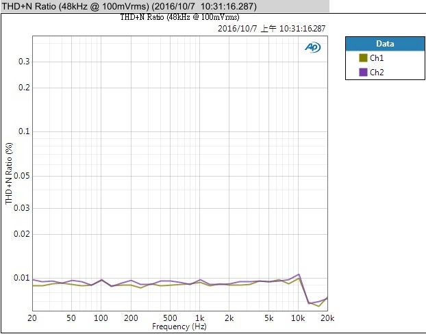The width and height of the screenshot is (426, 334).
Task: Click the 200 x-axis tick label
Action: 131,318
